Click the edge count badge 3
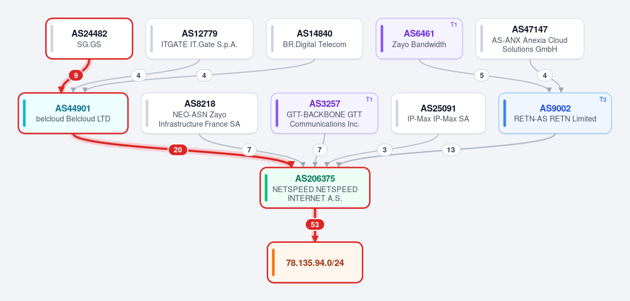630x301 pixels. [385, 150]
